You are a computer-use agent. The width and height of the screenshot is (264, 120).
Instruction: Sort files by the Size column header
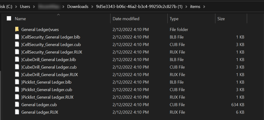tap(221, 19)
